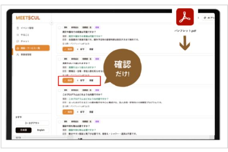Click the document icon beside イベント管理
Image resolution: width=228 pixels, height=152 pixels.
[x=18, y=28]
